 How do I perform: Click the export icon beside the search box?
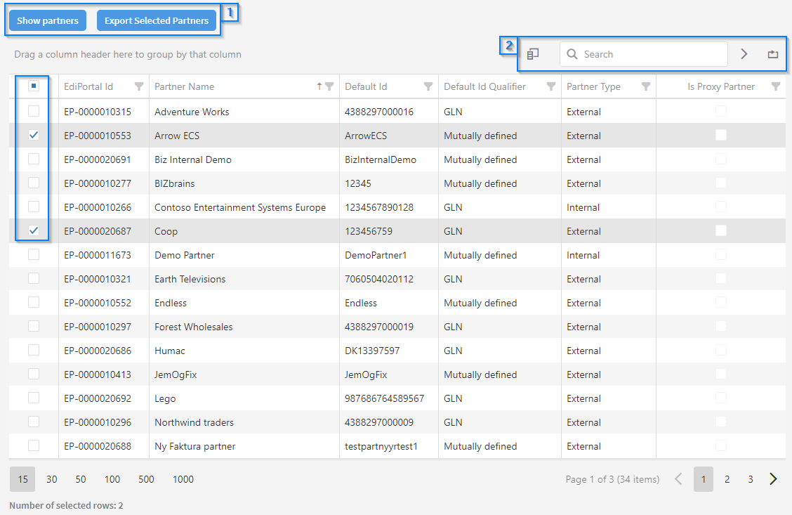772,54
